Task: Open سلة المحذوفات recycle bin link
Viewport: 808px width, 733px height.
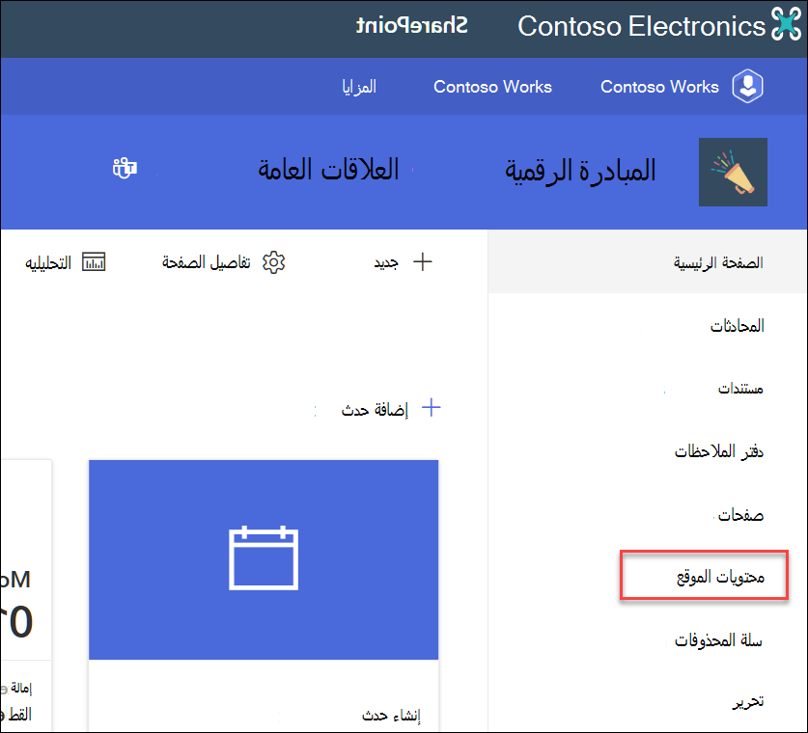Action: [718, 640]
